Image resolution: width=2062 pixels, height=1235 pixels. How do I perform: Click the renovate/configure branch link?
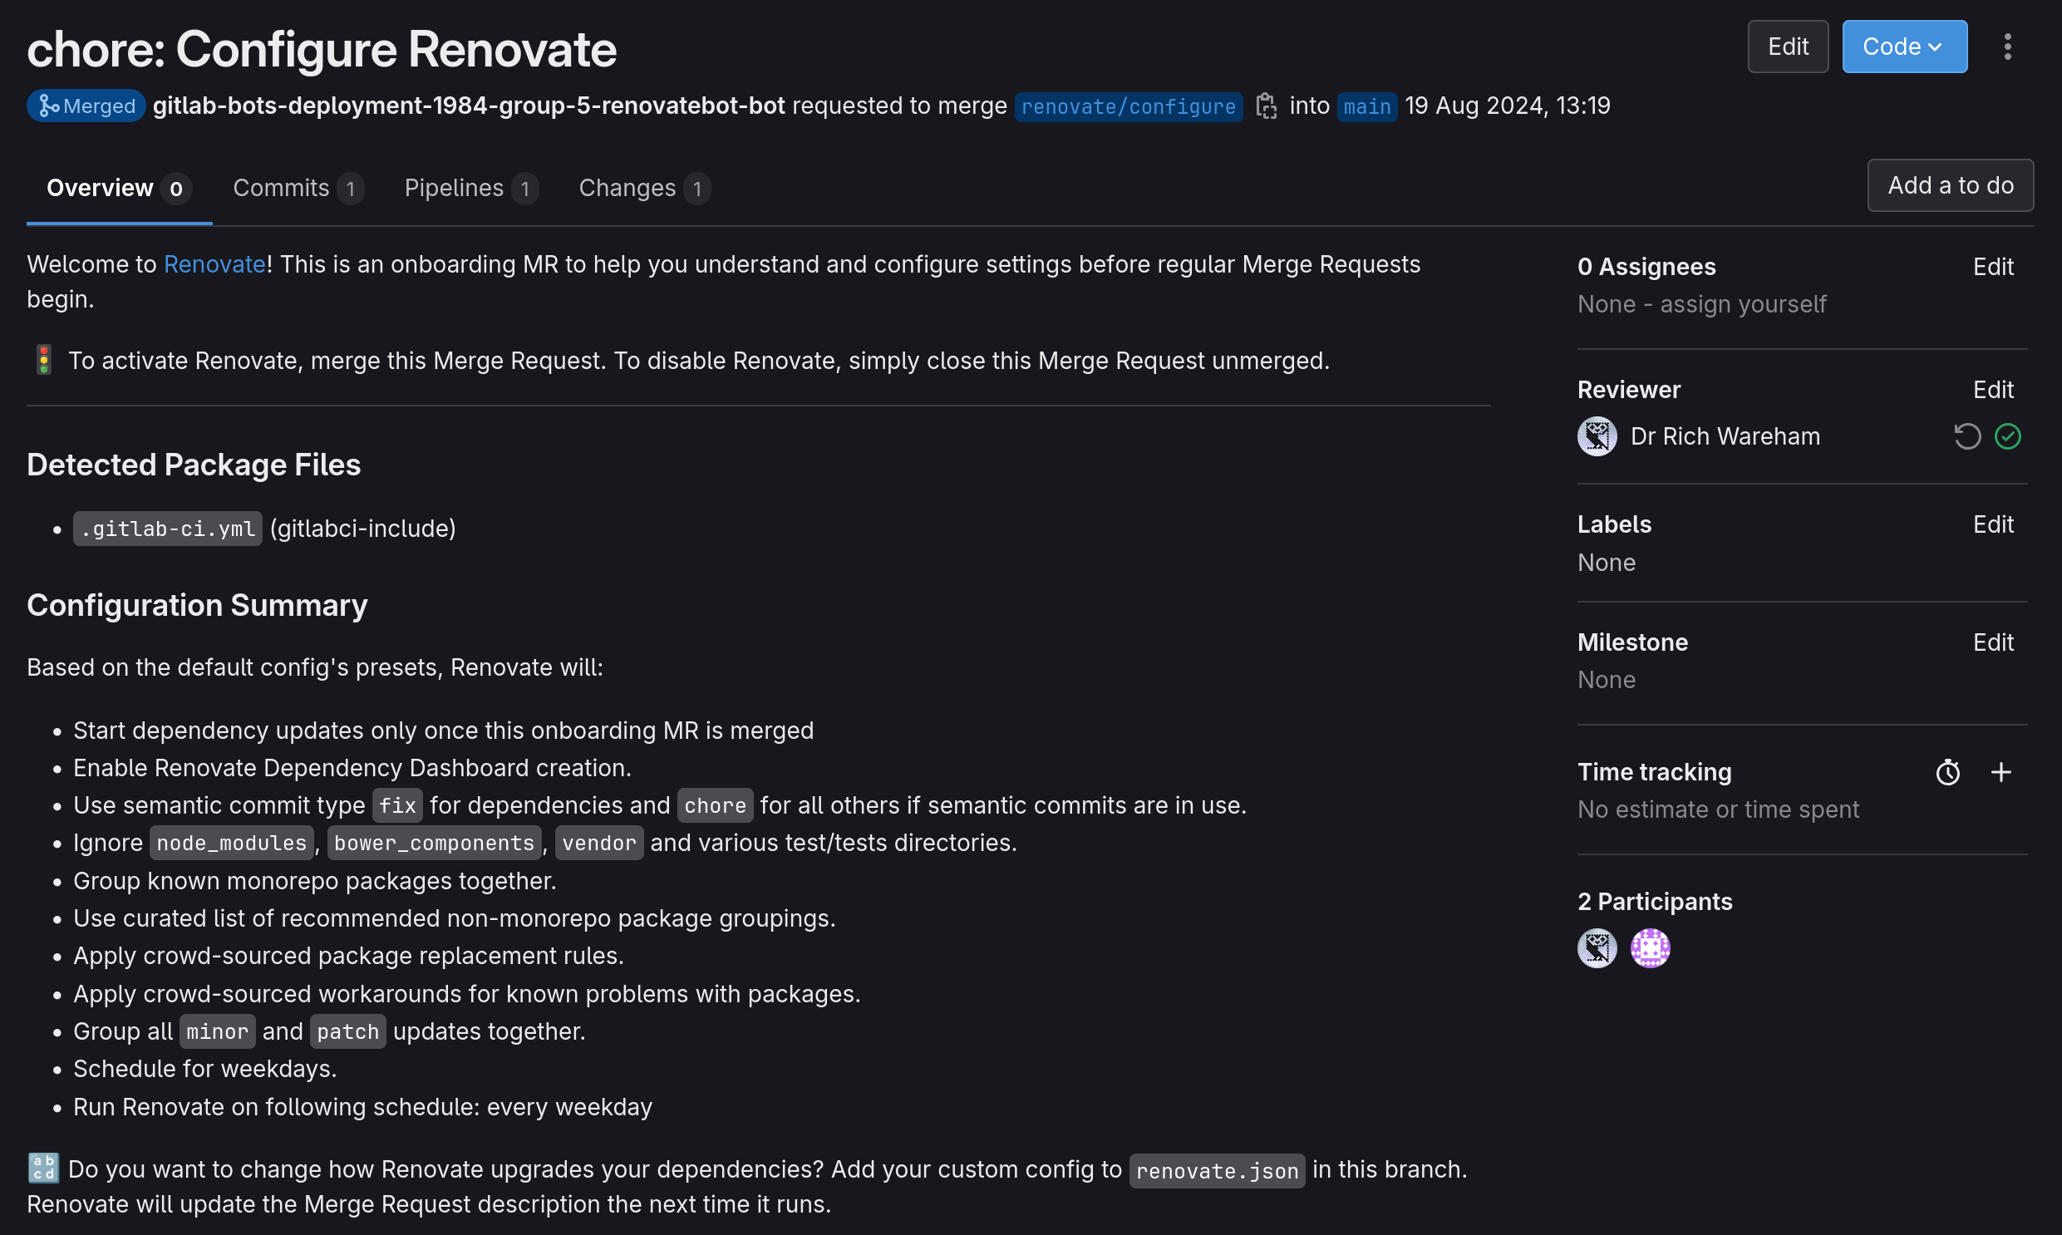pos(1128,106)
